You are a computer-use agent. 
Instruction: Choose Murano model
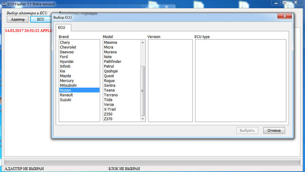coord(122,52)
